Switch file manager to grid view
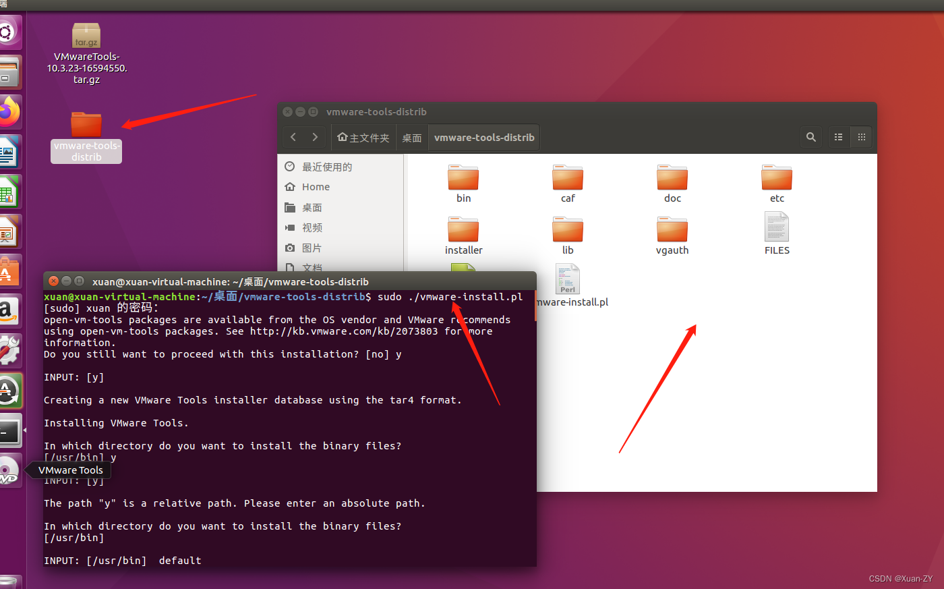Screen dimensions: 944x589 (861, 137)
